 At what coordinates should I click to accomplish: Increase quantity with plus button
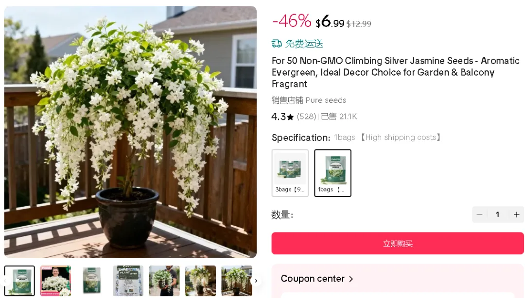[516, 215]
